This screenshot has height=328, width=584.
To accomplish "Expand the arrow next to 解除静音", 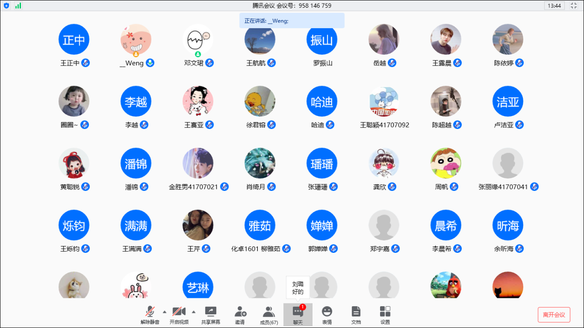I will (164, 312).
